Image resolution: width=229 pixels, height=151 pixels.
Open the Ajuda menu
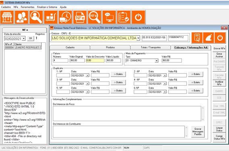[x=63, y=7]
